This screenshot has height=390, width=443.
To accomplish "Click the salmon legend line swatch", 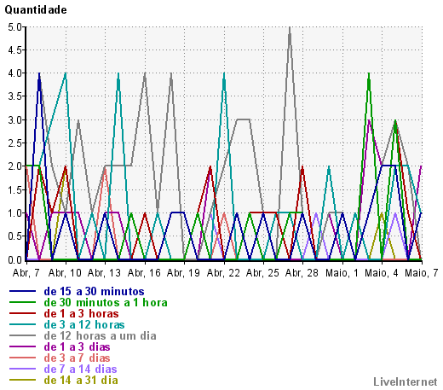I will (23, 358).
